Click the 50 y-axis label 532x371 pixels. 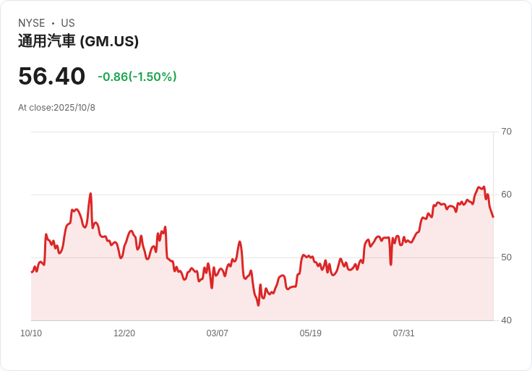click(506, 257)
